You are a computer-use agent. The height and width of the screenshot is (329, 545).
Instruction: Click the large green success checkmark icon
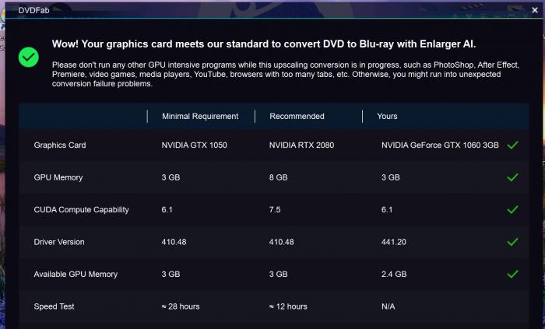click(x=29, y=58)
